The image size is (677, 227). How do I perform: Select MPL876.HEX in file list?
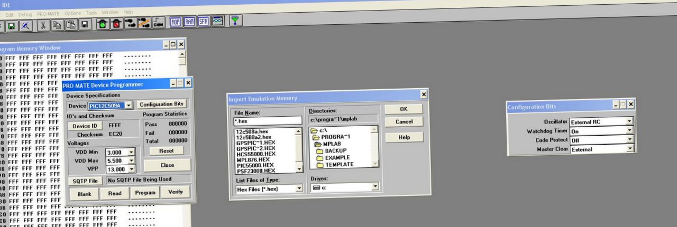[253, 159]
